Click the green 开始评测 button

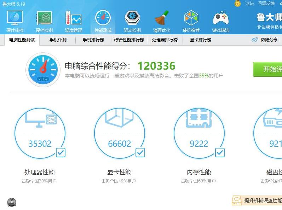(x=267, y=69)
